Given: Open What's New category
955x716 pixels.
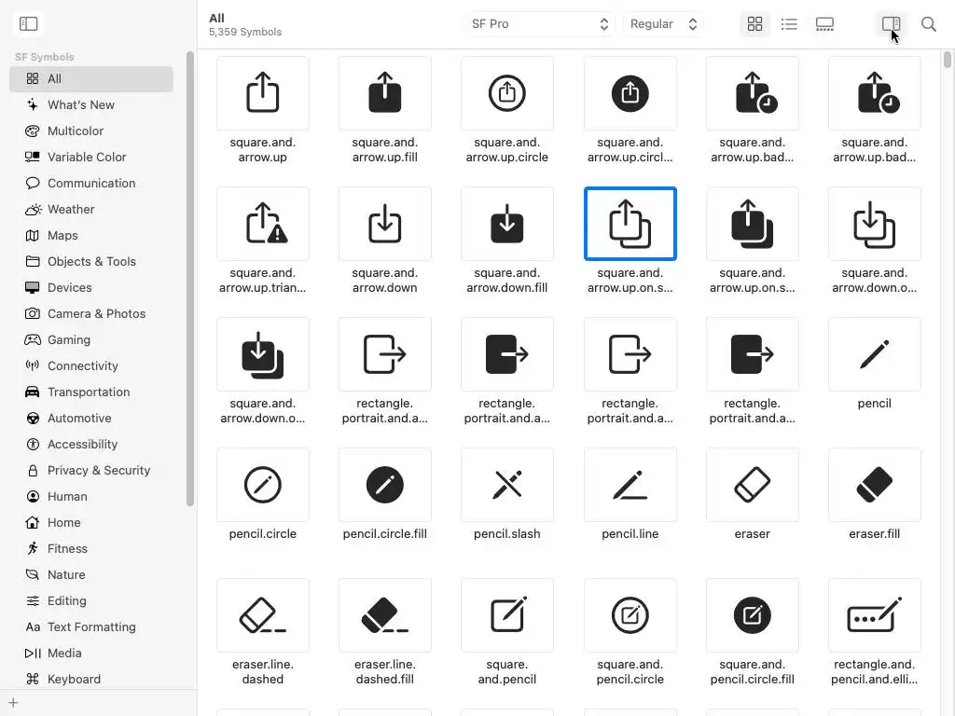Looking at the screenshot, I should pyautogui.click(x=91, y=104).
